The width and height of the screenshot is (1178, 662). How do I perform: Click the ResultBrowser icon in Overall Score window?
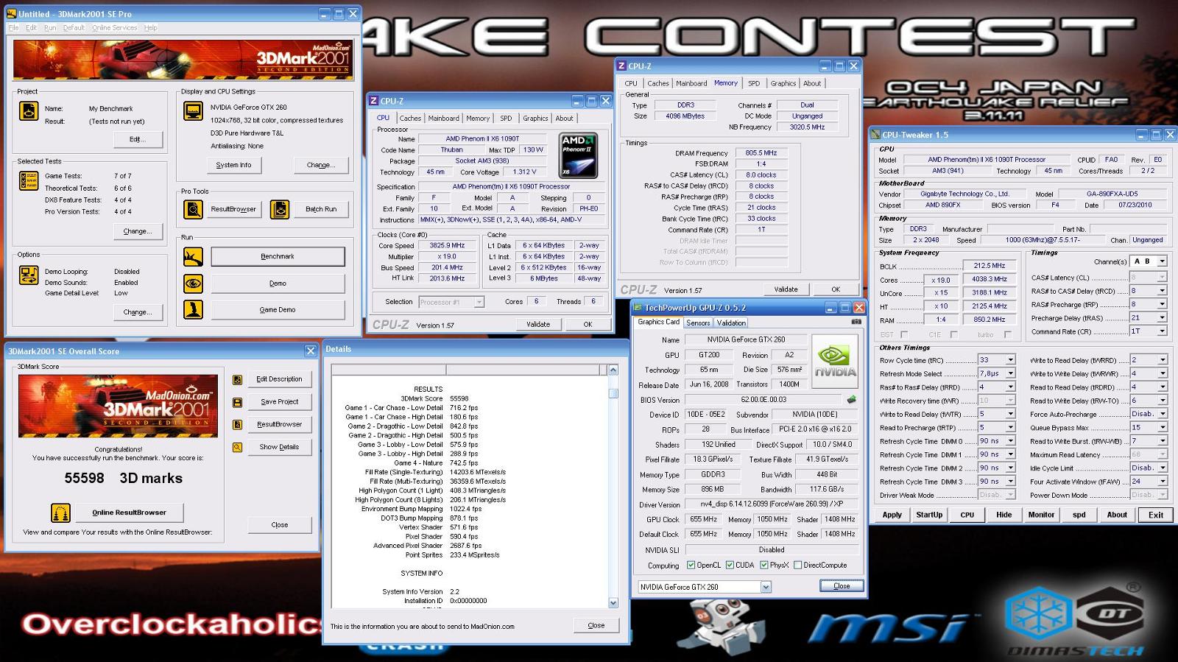[x=237, y=425]
